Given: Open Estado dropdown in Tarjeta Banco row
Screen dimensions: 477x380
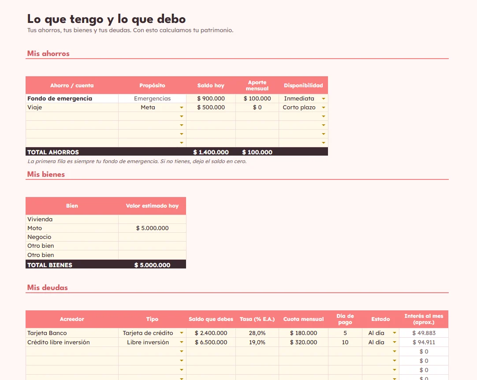Looking at the screenshot, I should [394, 333].
